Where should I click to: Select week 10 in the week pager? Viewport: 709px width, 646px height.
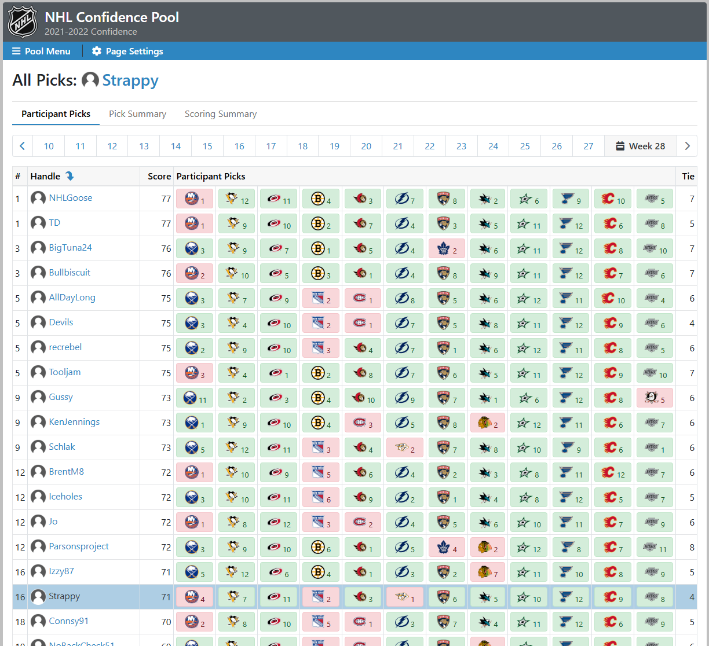[x=49, y=146]
